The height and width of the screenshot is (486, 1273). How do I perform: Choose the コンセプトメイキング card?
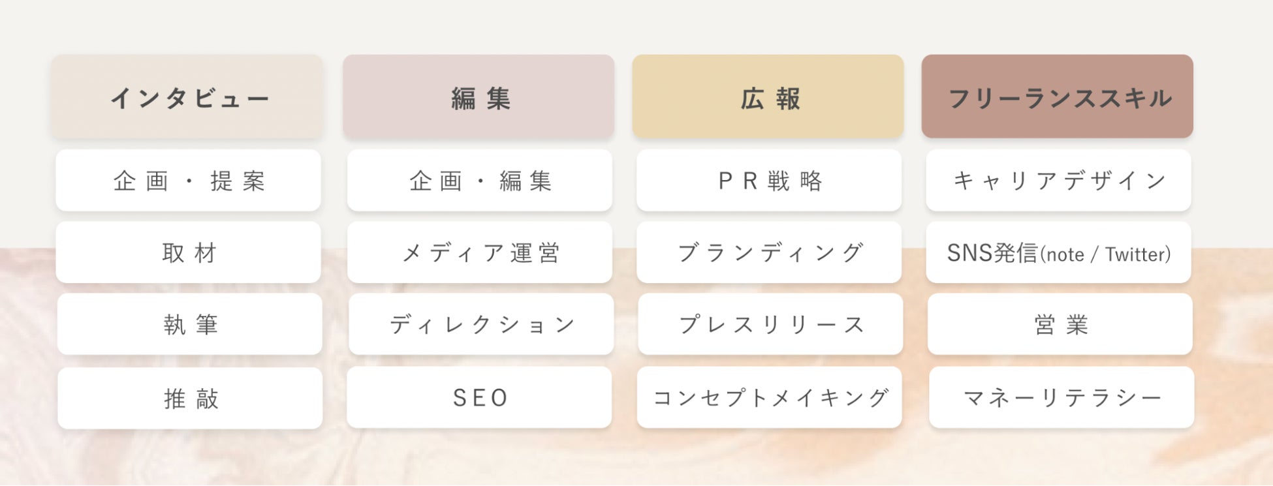click(x=769, y=397)
